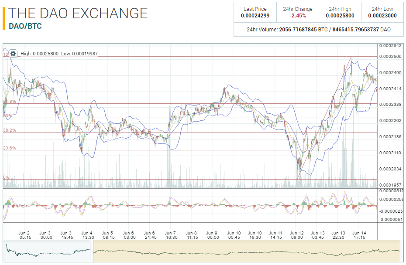Click the 24hr Change -2.45% box
Viewport: 406px width, 265px height.
point(298,12)
